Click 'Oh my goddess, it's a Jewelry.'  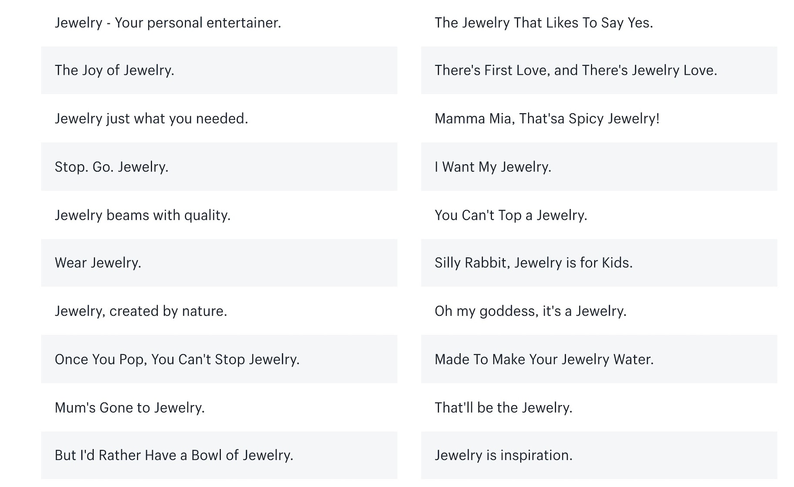click(530, 311)
